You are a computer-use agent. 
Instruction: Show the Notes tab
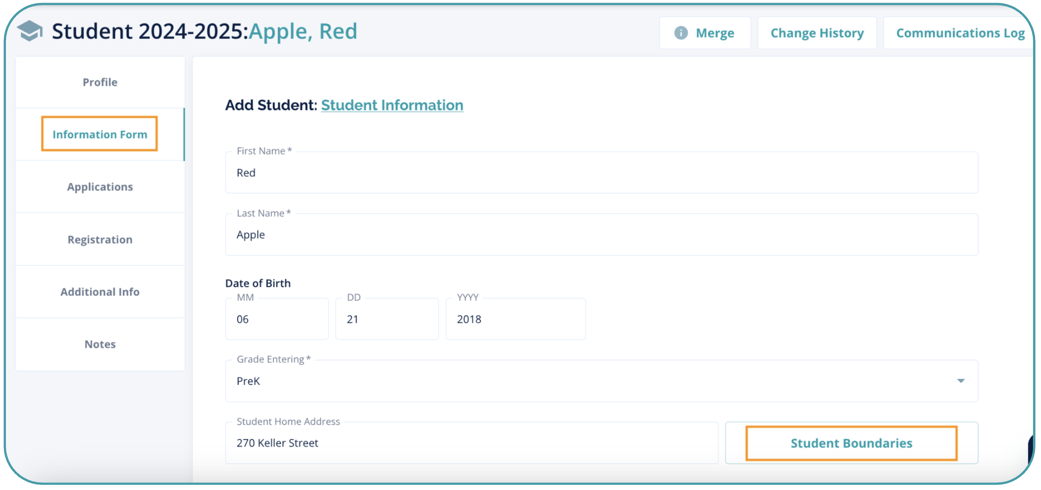coord(100,344)
